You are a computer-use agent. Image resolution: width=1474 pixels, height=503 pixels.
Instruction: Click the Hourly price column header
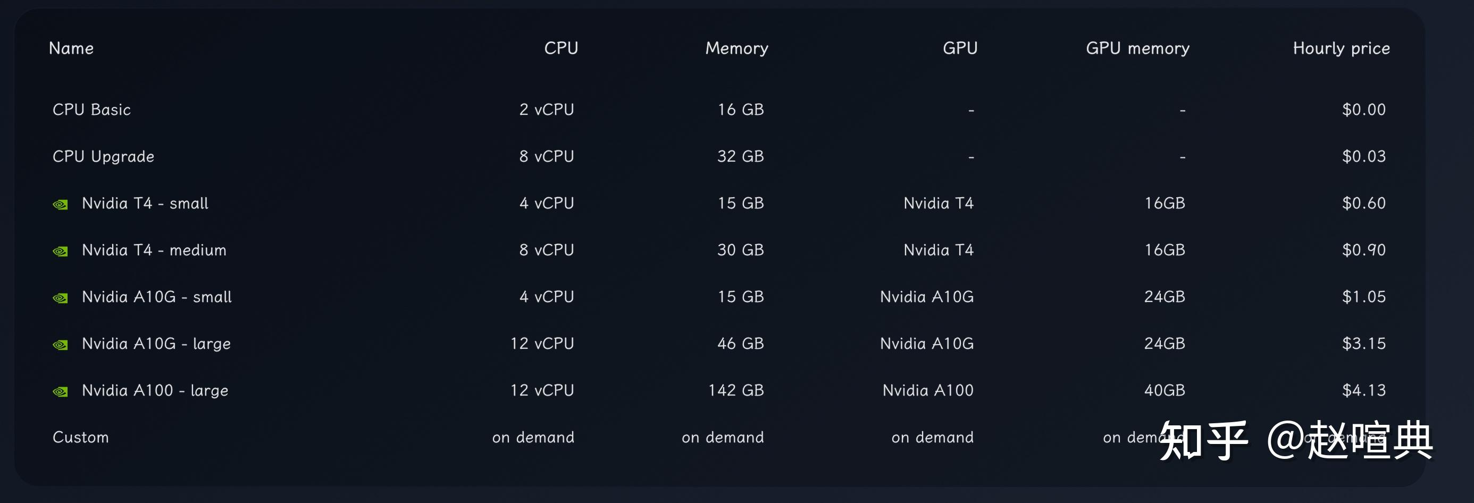pyautogui.click(x=1341, y=48)
